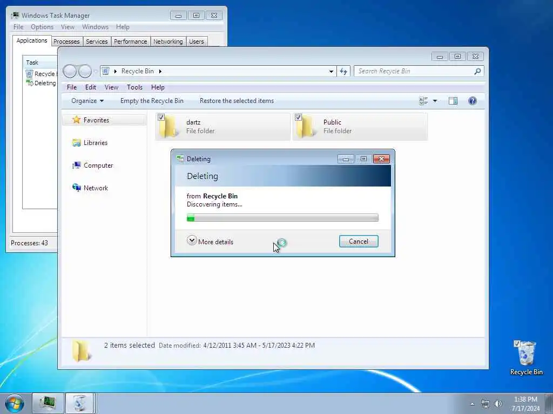553x414 pixels.
Task: Click the Recycle Bin breadcrumb text
Action: (x=138, y=72)
